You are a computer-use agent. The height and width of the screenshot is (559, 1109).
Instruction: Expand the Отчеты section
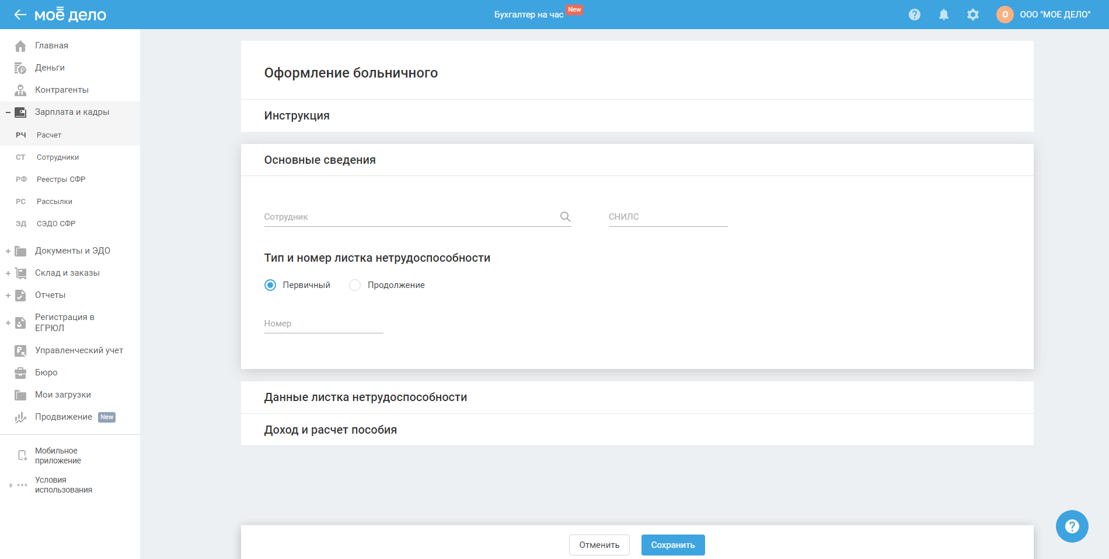point(8,296)
